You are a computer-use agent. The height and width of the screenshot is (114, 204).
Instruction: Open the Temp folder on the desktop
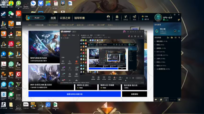pyautogui.click(x=11, y=105)
